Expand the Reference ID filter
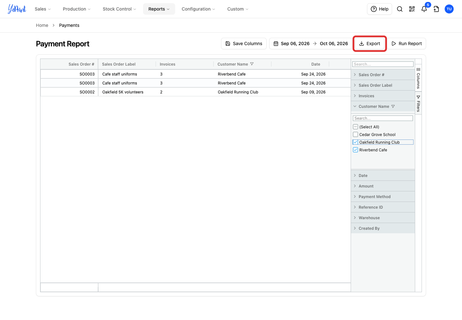 pyautogui.click(x=383, y=207)
